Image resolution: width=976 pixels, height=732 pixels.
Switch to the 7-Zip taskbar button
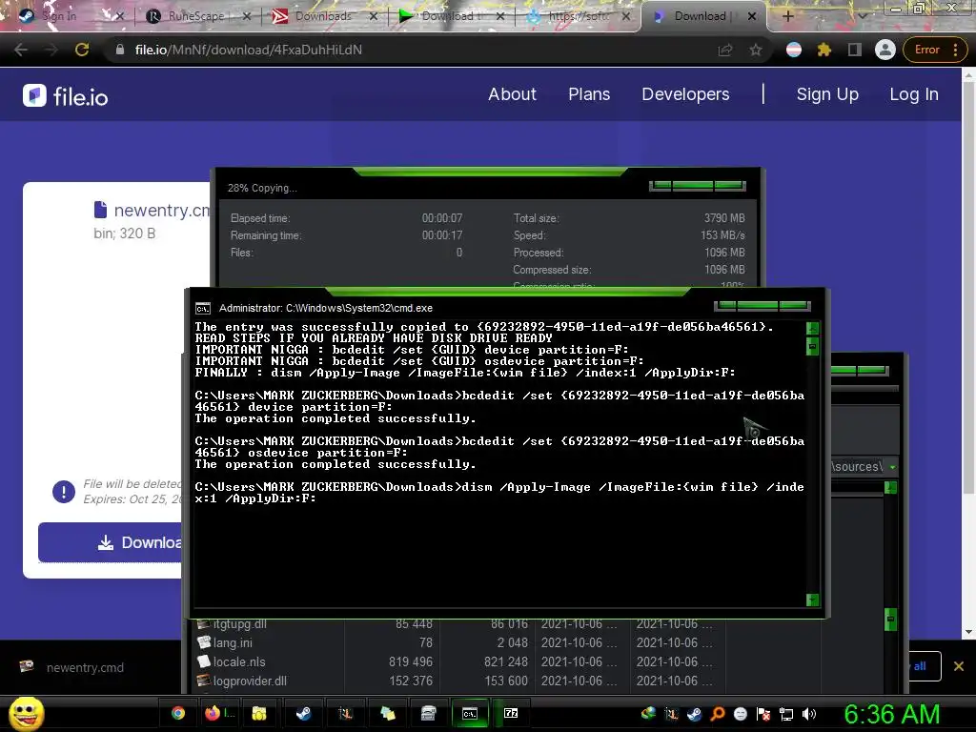click(x=511, y=713)
